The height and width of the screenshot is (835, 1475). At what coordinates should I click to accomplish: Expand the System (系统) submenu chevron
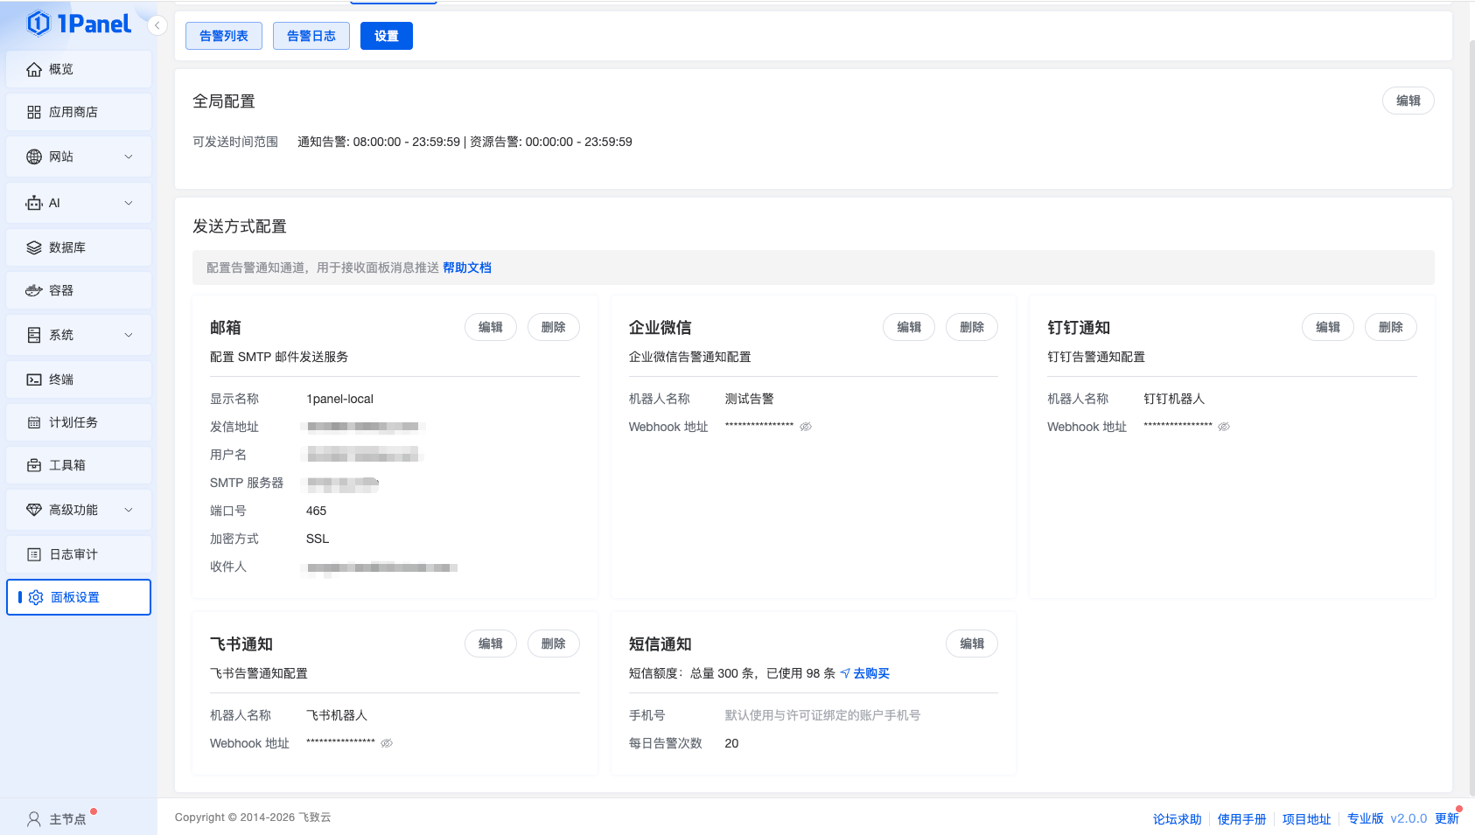129,335
